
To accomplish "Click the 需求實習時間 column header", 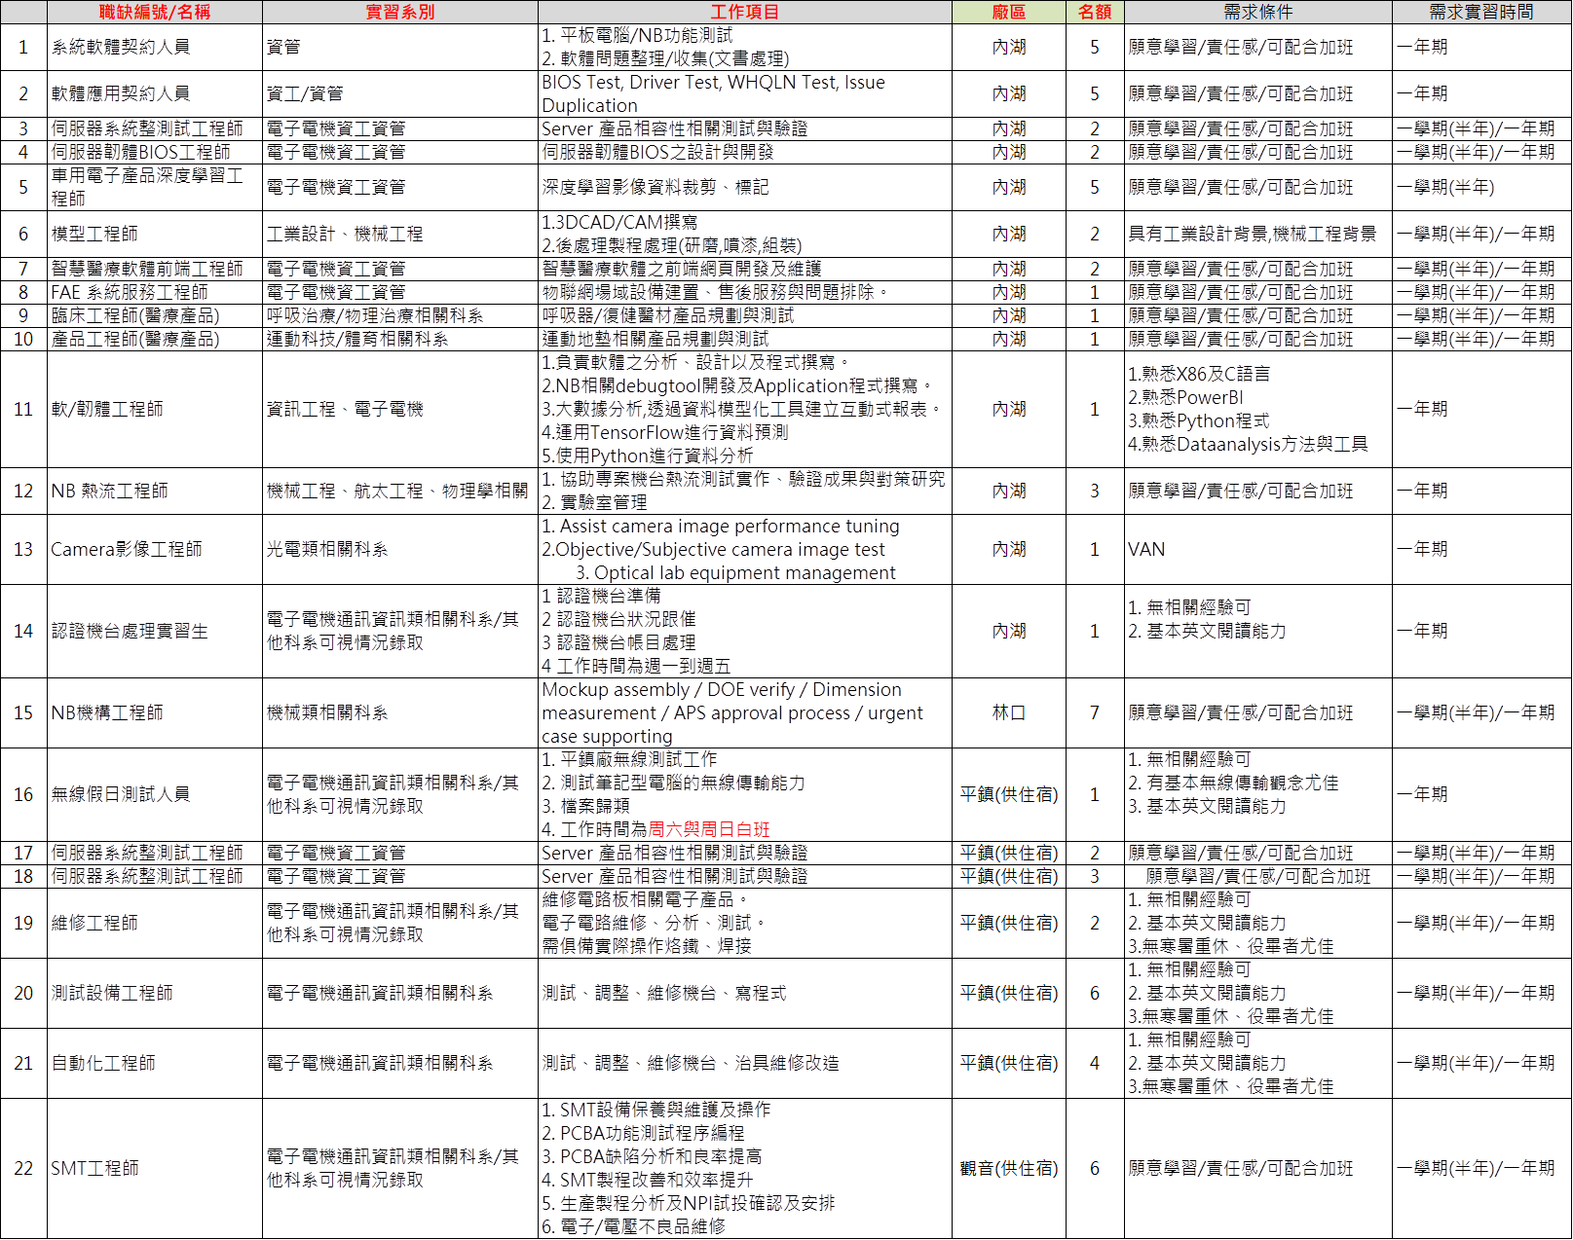I will click(x=1480, y=12).
